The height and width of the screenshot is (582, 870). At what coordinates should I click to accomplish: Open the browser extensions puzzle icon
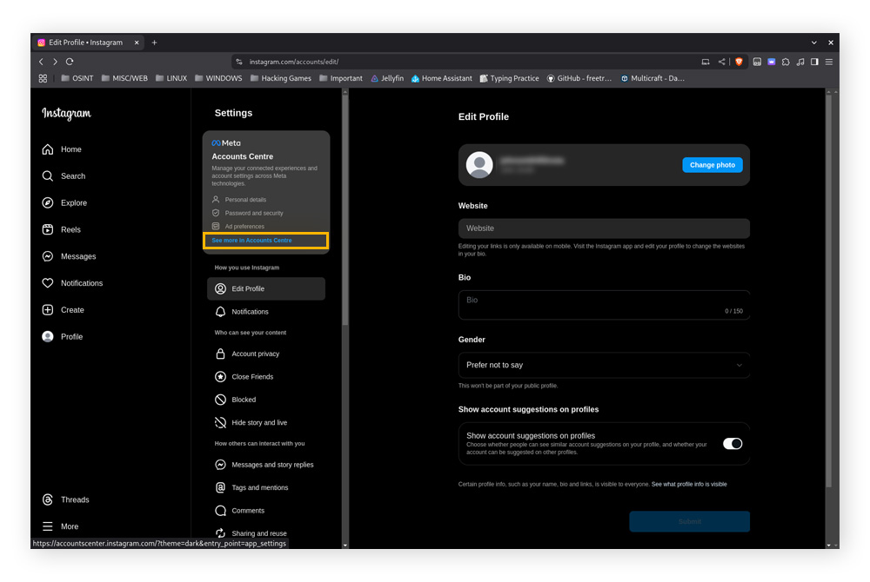(x=786, y=62)
